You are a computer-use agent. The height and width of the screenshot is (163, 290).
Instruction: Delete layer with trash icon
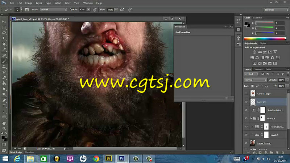coord(283,153)
